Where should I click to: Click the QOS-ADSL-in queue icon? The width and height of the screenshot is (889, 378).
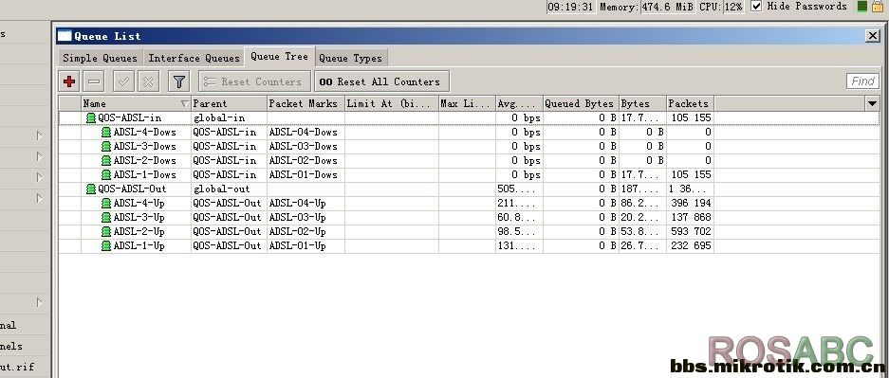[91, 117]
